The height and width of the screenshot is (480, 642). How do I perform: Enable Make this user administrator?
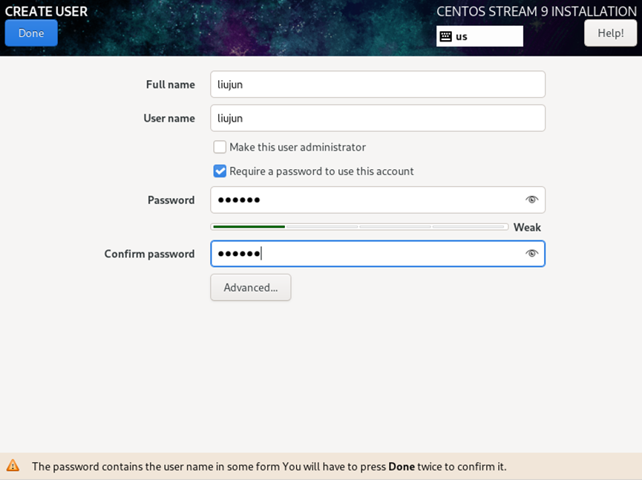pos(220,148)
